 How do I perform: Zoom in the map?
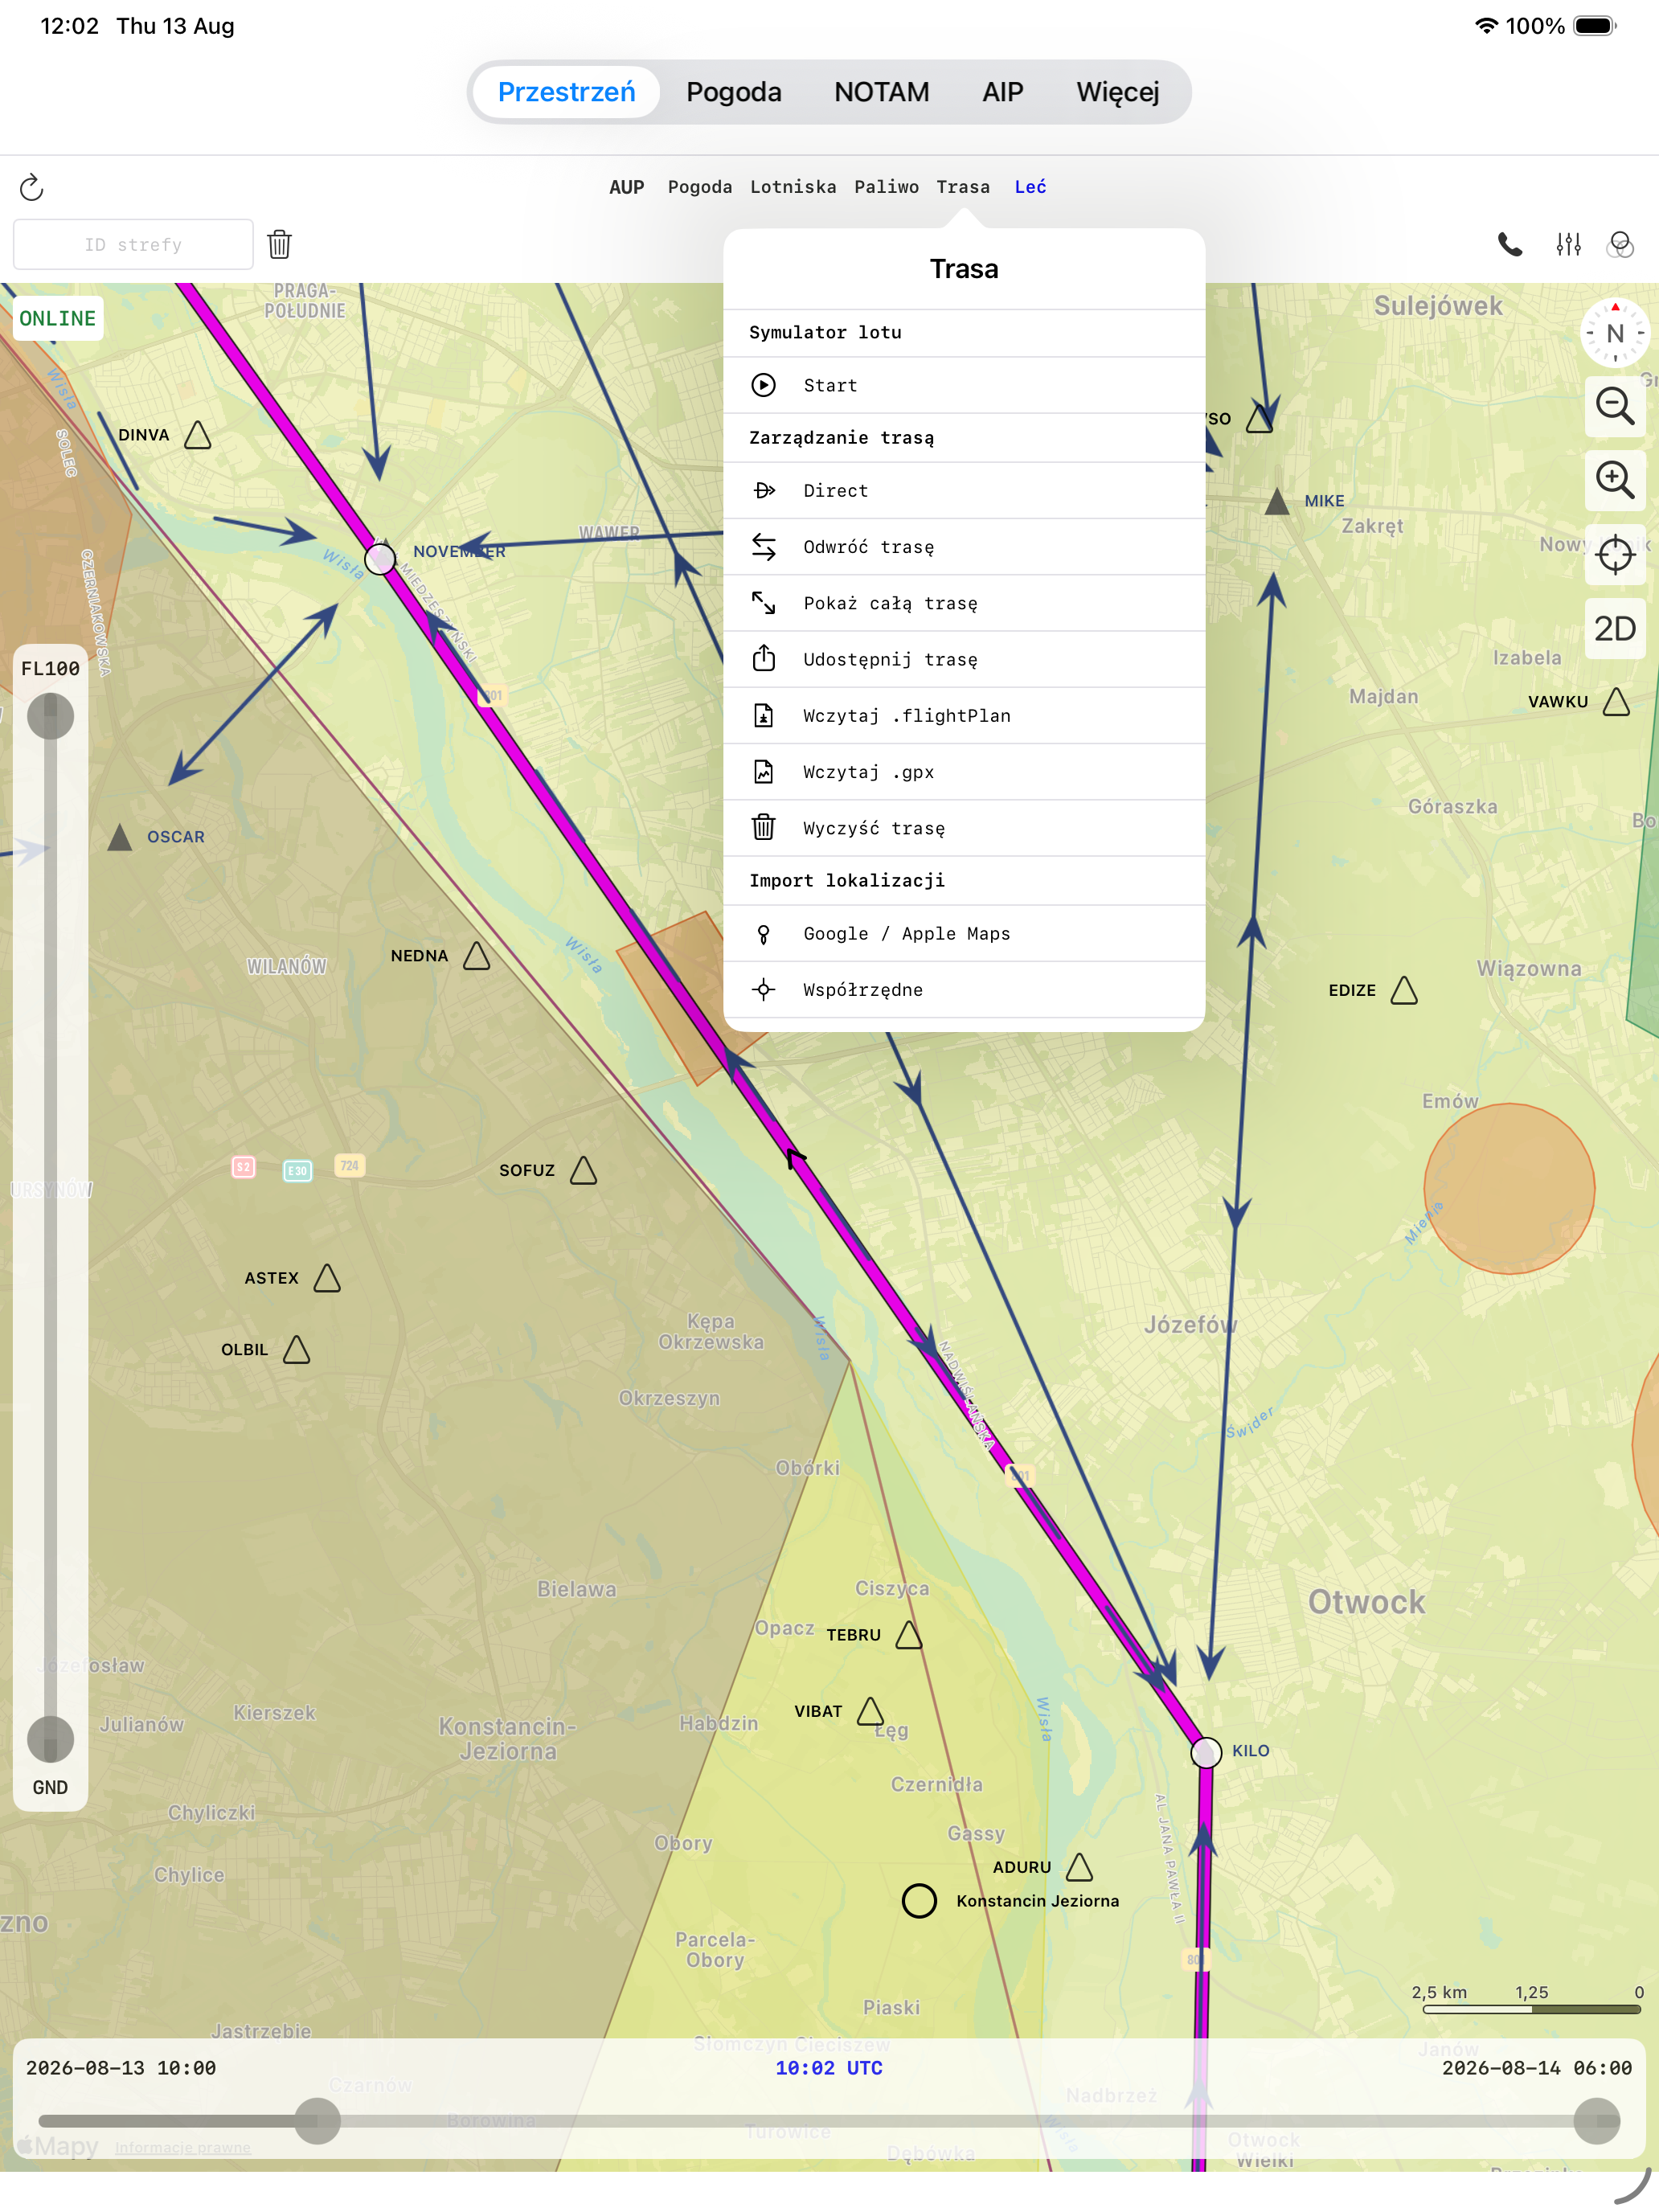[1615, 480]
